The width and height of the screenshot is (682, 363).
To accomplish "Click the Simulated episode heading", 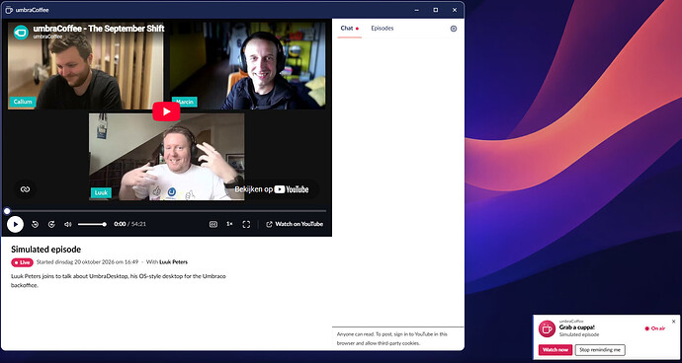I will [x=46, y=250].
